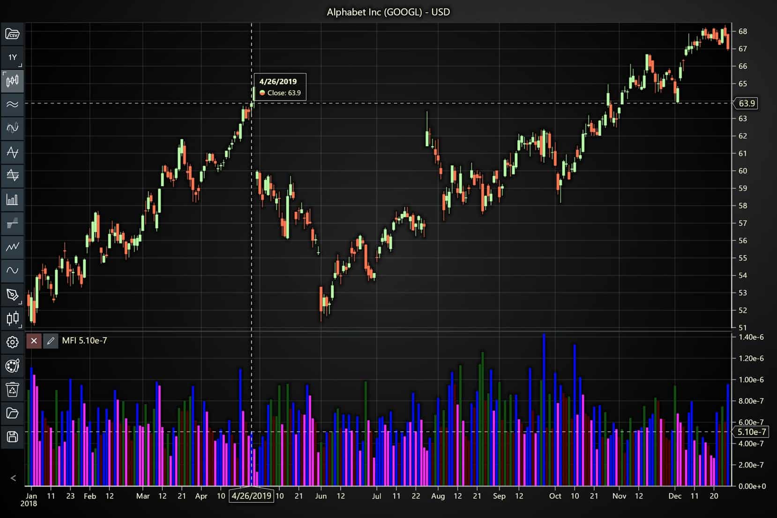Image resolution: width=777 pixels, height=518 pixels.
Task: Click the 63.9 price axis marker
Action: coord(747,103)
